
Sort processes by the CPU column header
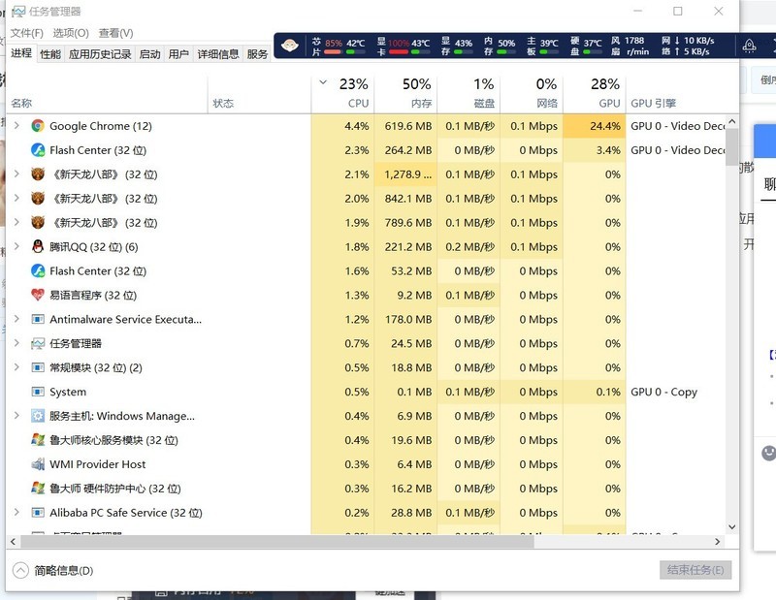click(342, 93)
